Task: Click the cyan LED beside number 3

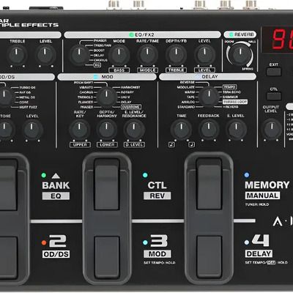Action: pos(145,242)
